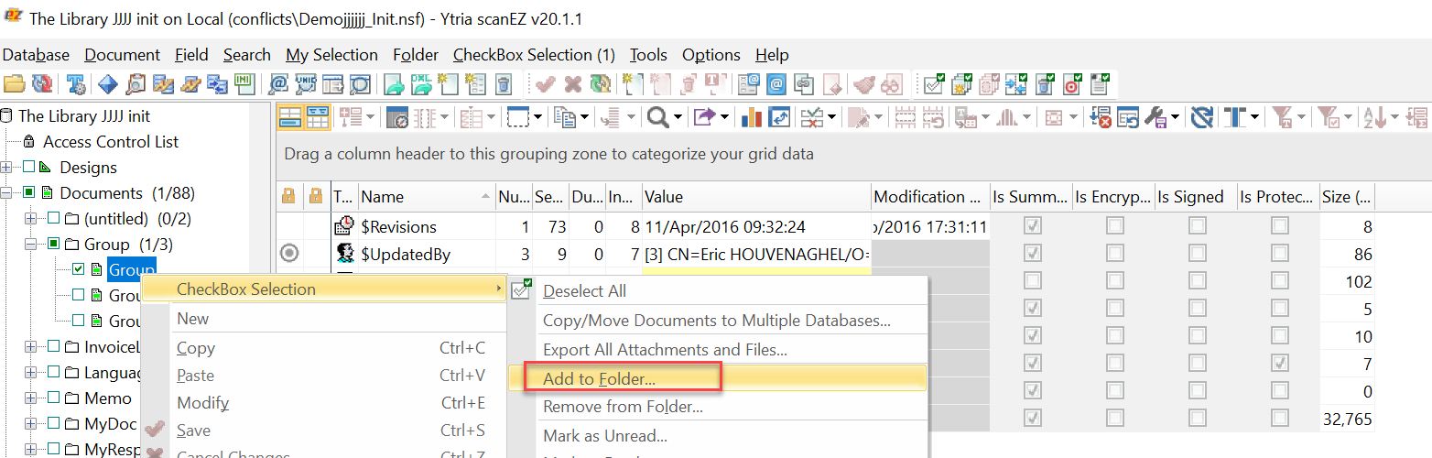The height and width of the screenshot is (458, 1432).
Task: Expand the (untitled) folder node
Action: pyautogui.click(x=30, y=219)
